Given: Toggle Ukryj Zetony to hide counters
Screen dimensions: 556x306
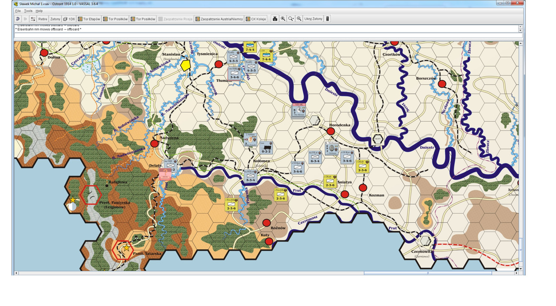Looking at the screenshot, I should click(313, 19).
